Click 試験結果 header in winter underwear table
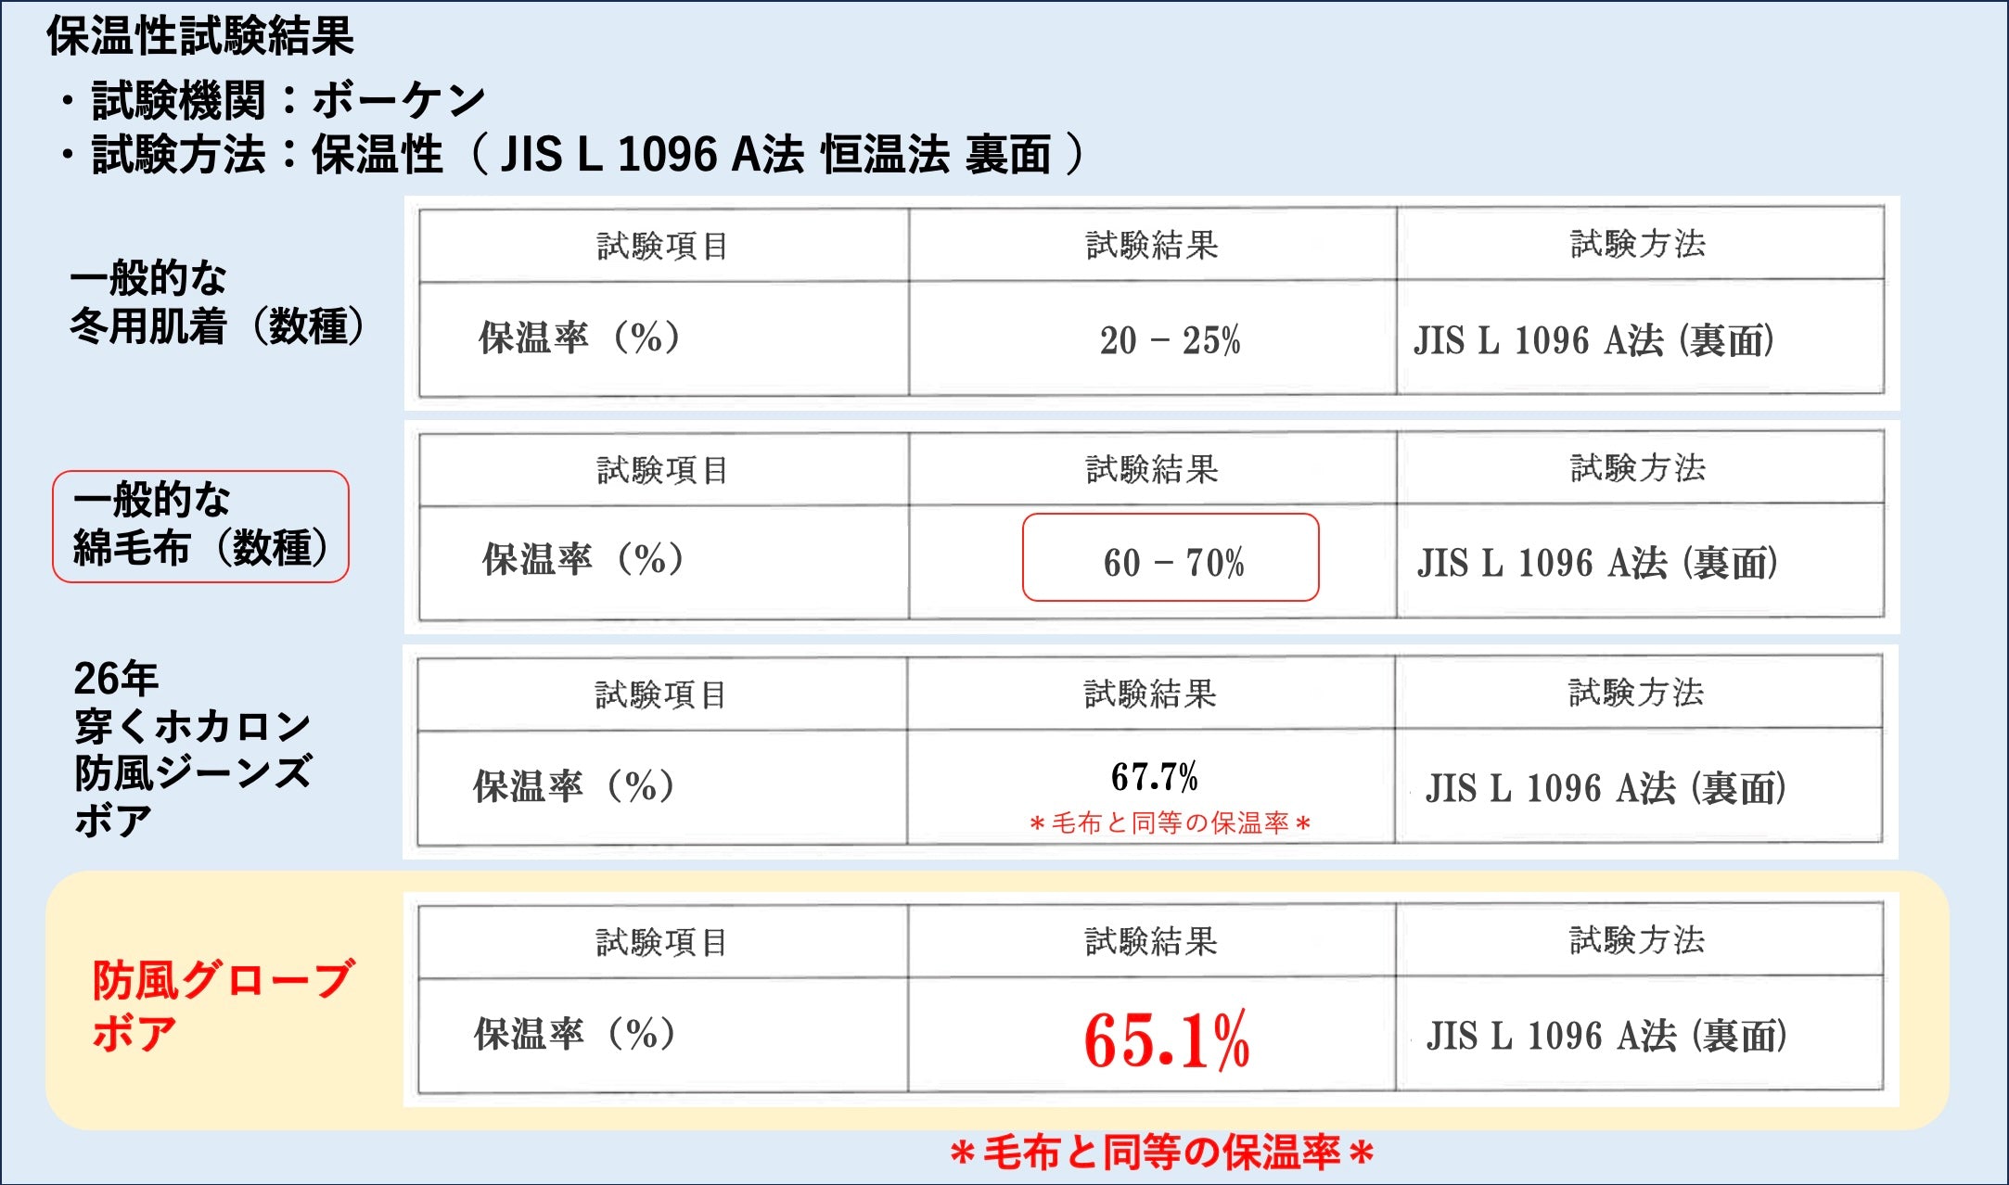Screen dimensions: 2009x1185 pos(1152,245)
